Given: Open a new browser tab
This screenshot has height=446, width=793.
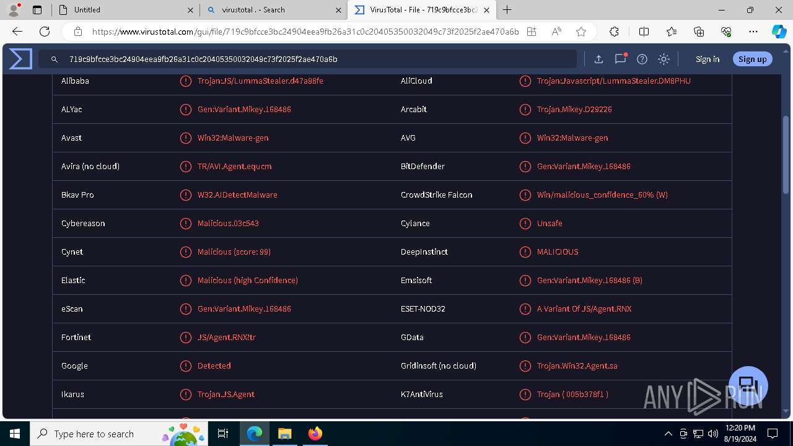Looking at the screenshot, I should point(507,10).
